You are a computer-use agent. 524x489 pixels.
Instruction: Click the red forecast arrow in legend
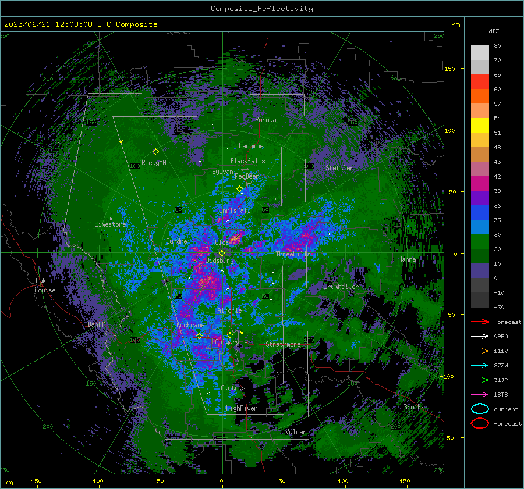pyautogui.click(x=480, y=322)
